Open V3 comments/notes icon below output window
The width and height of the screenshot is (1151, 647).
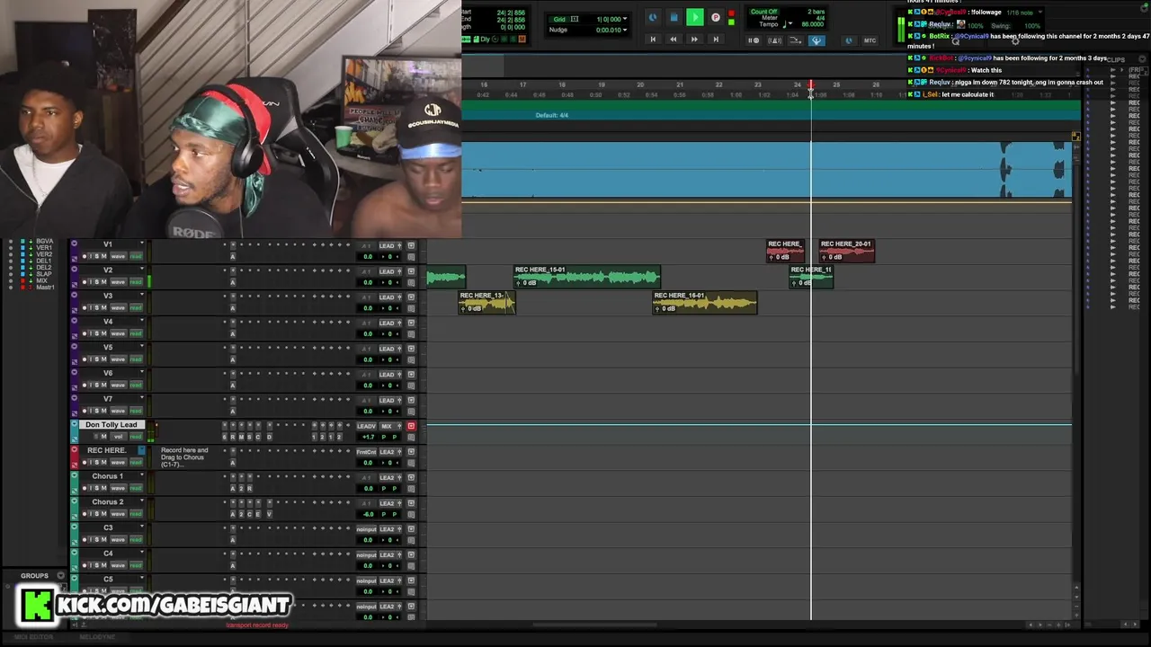click(411, 308)
